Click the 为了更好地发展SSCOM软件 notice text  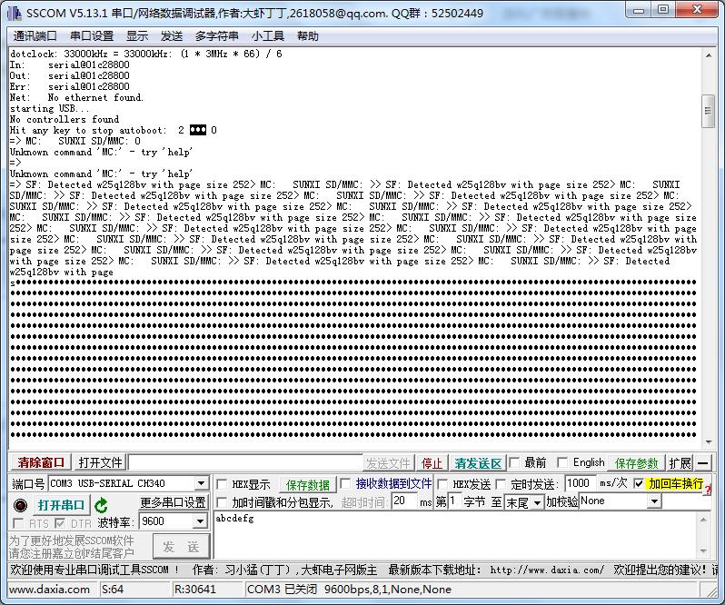click(71, 541)
